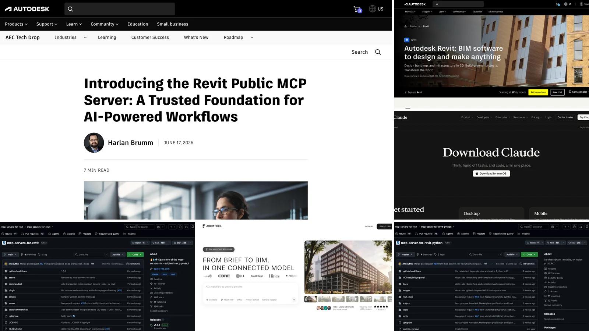Click search magnifier in the top Autodesk search box
589x331 pixels.
coord(71,9)
